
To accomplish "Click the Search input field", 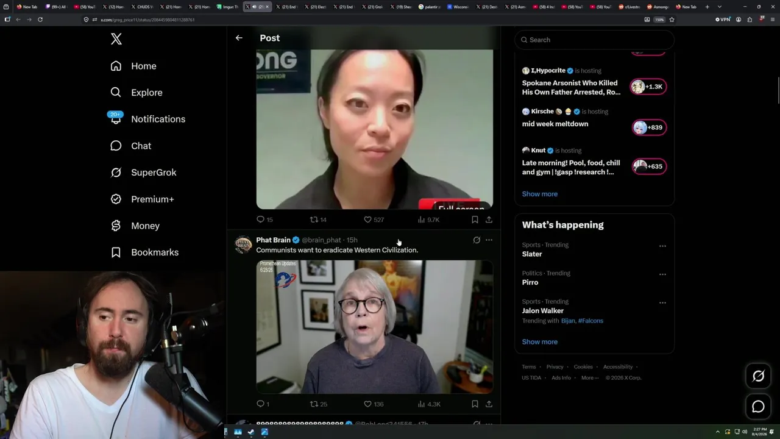I will 594,40.
